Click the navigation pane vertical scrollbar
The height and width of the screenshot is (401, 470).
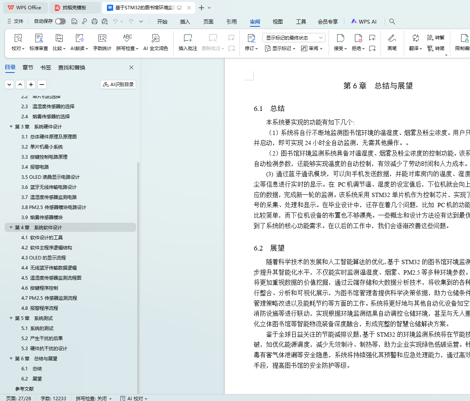click(x=138, y=240)
